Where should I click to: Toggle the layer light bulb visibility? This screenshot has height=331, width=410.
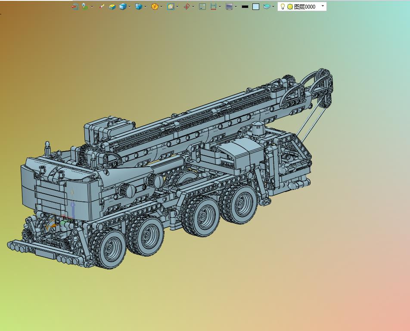click(283, 6)
